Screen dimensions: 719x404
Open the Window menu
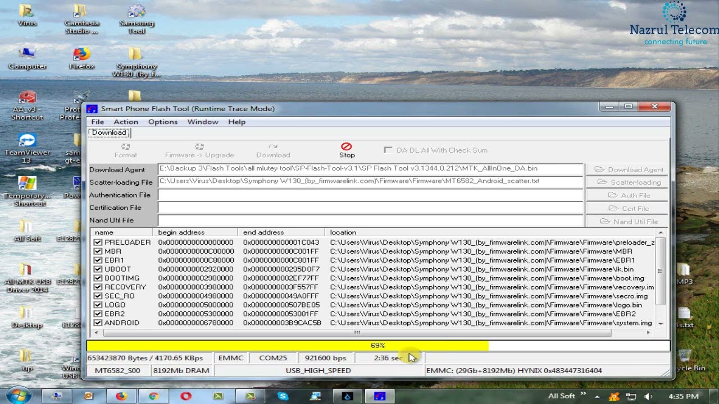pyautogui.click(x=203, y=122)
